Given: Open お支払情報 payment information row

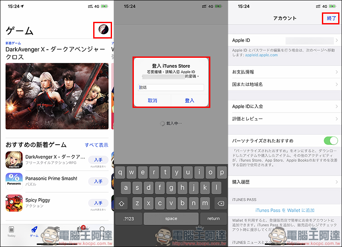Looking at the screenshot, I should pos(285,72).
